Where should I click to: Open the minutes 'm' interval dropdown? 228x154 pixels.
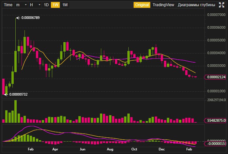[x=21, y=5]
